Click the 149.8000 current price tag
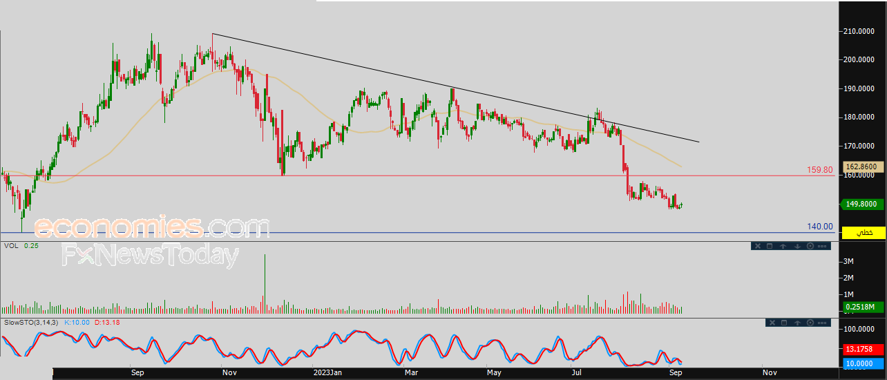 (863, 204)
